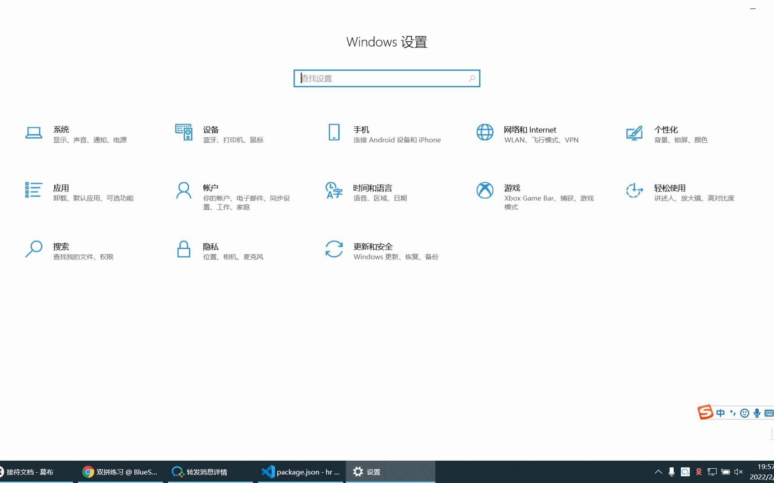Click the battery tray icon
The width and height of the screenshot is (774, 483).
[726, 472]
